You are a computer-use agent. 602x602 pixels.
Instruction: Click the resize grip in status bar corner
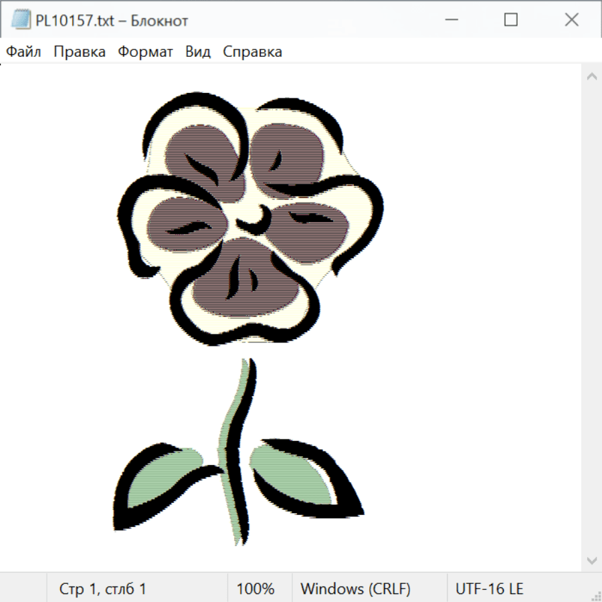[595, 595]
